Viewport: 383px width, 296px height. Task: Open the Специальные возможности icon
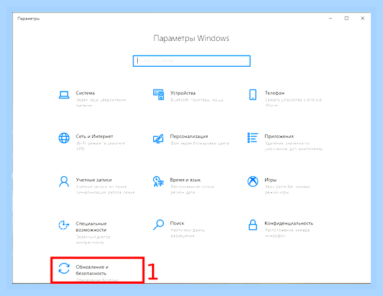[x=64, y=225]
